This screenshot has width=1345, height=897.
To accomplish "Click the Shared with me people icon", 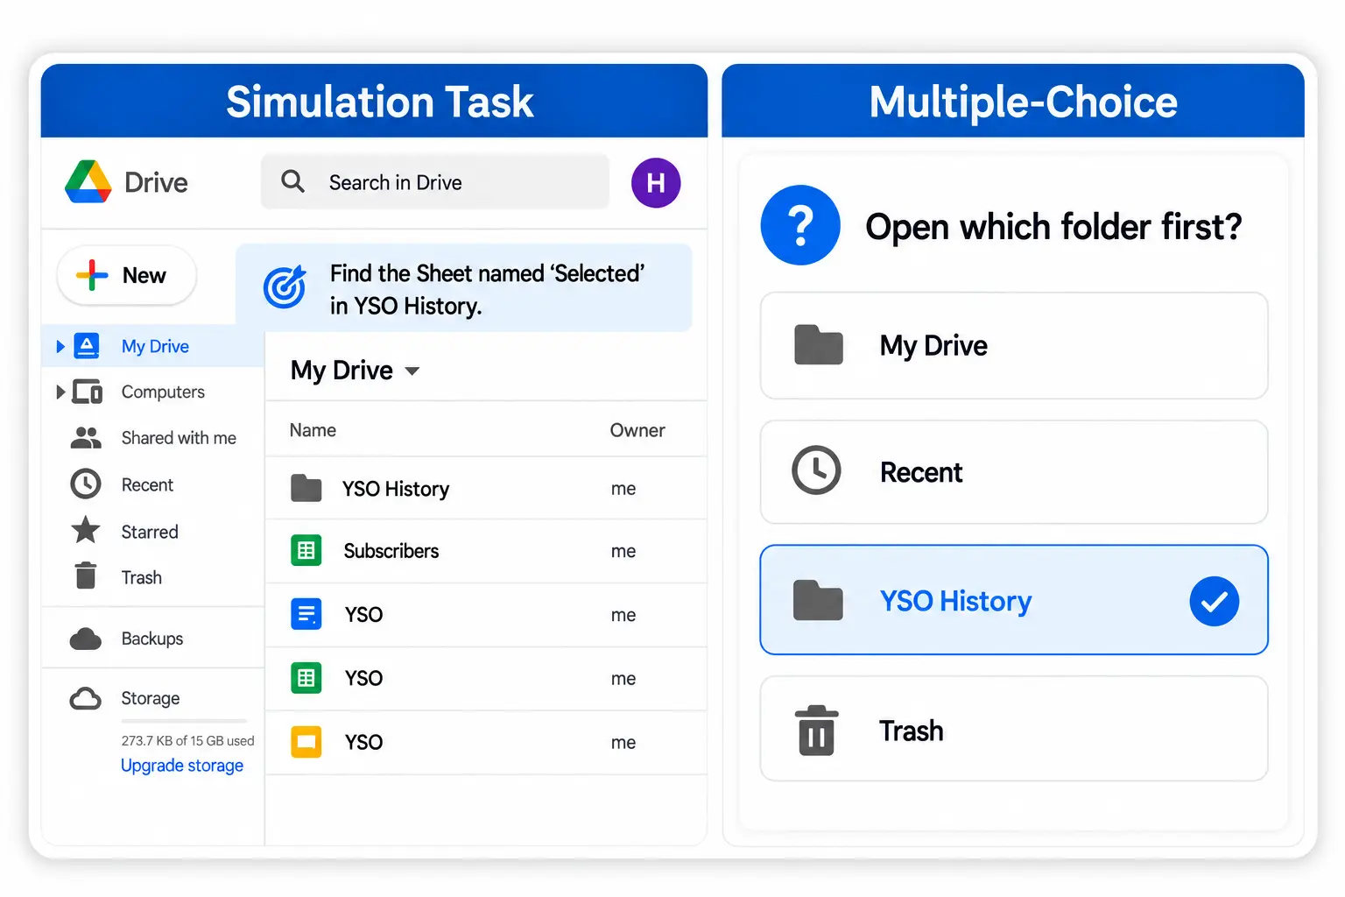I will tap(86, 438).
